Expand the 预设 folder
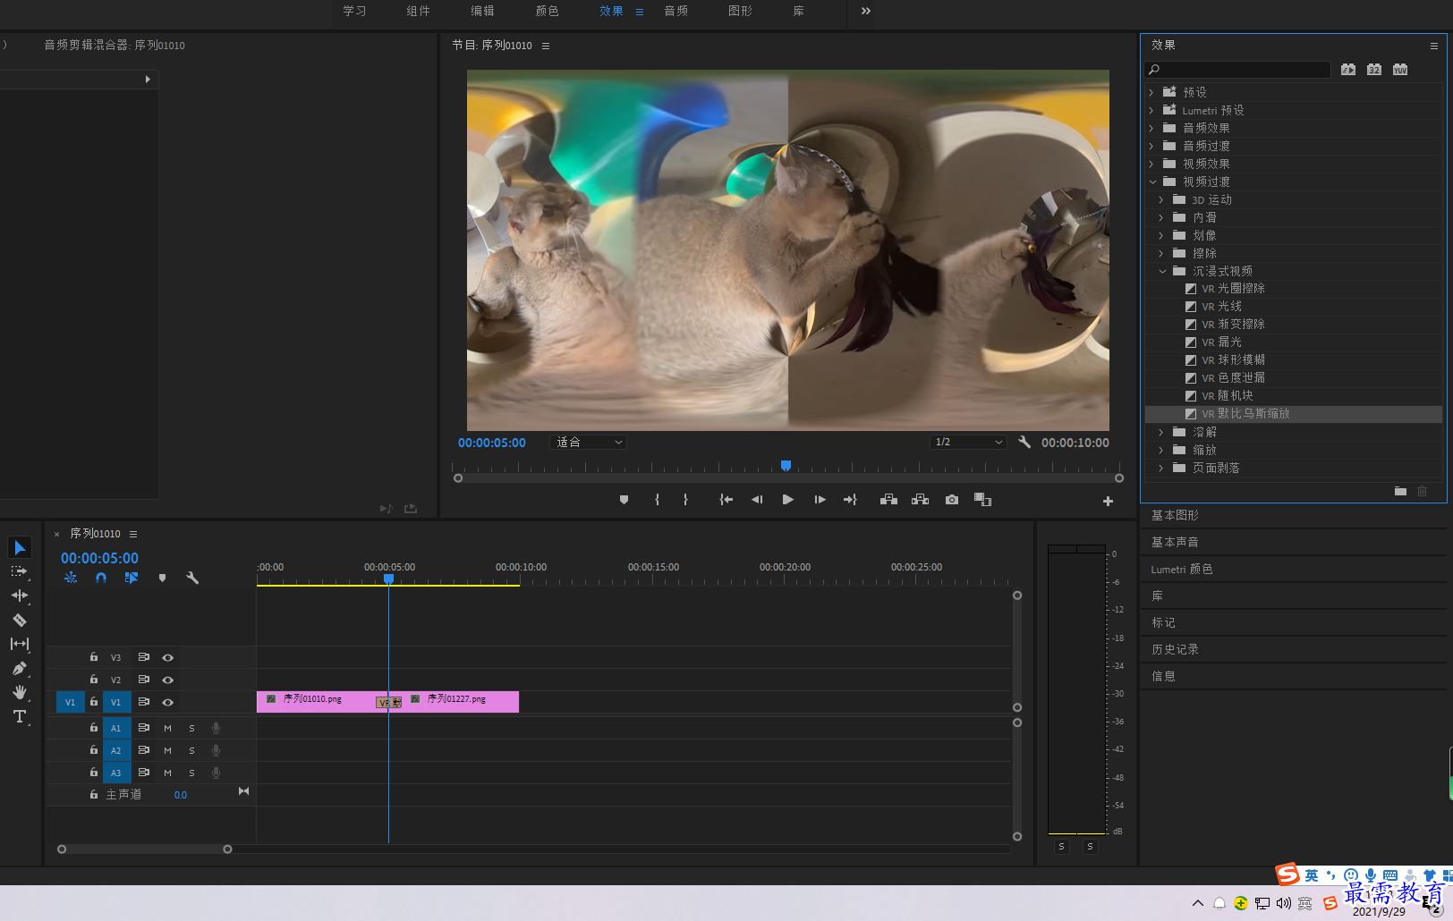 [1151, 92]
